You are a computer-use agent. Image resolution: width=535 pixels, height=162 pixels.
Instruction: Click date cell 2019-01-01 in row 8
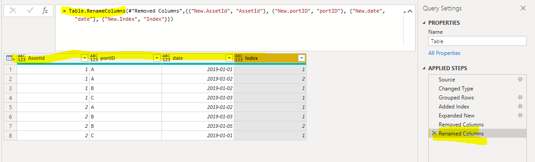198,135
